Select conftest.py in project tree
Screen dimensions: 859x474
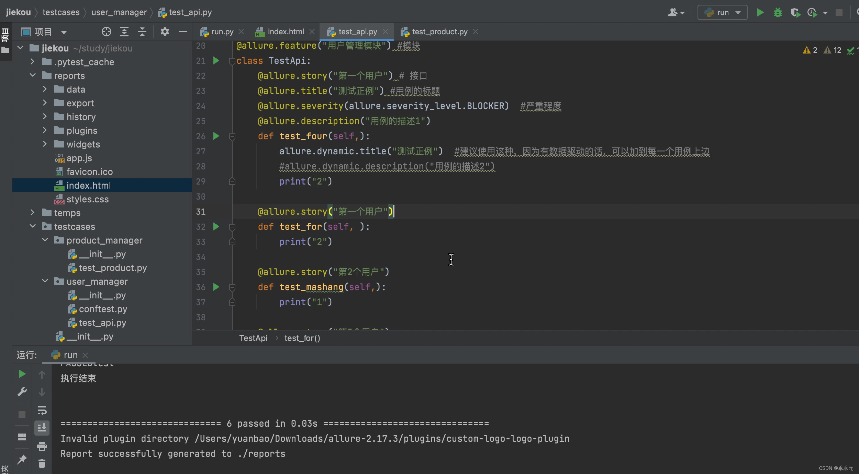(103, 309)
